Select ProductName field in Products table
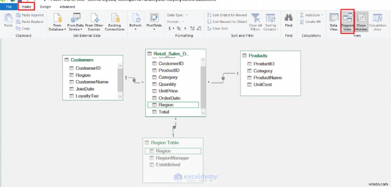This screenshot has width=391, height=187. point(267,78)
